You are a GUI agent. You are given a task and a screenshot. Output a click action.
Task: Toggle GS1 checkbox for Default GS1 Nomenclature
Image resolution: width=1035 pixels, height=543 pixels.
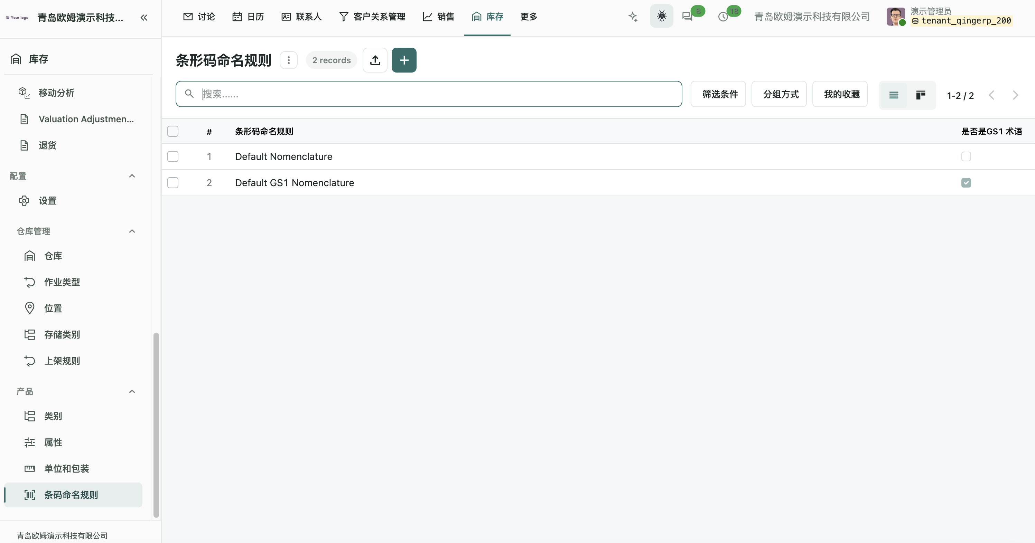966,183
